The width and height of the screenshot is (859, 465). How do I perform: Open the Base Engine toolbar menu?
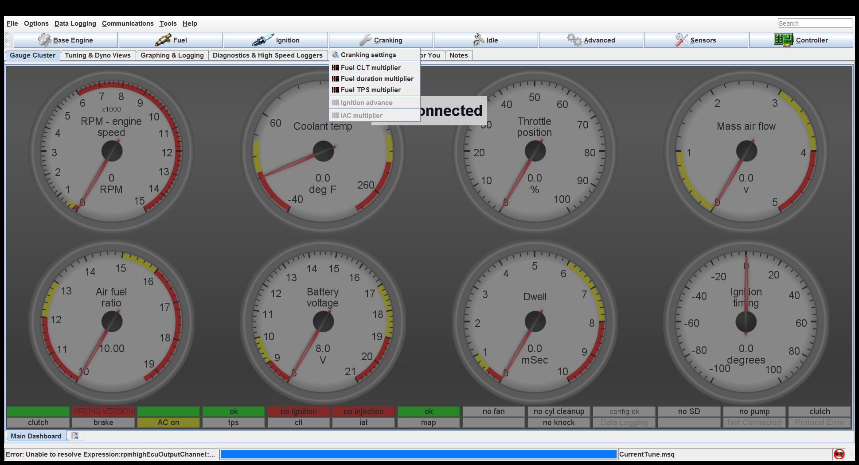coord(66,40)
